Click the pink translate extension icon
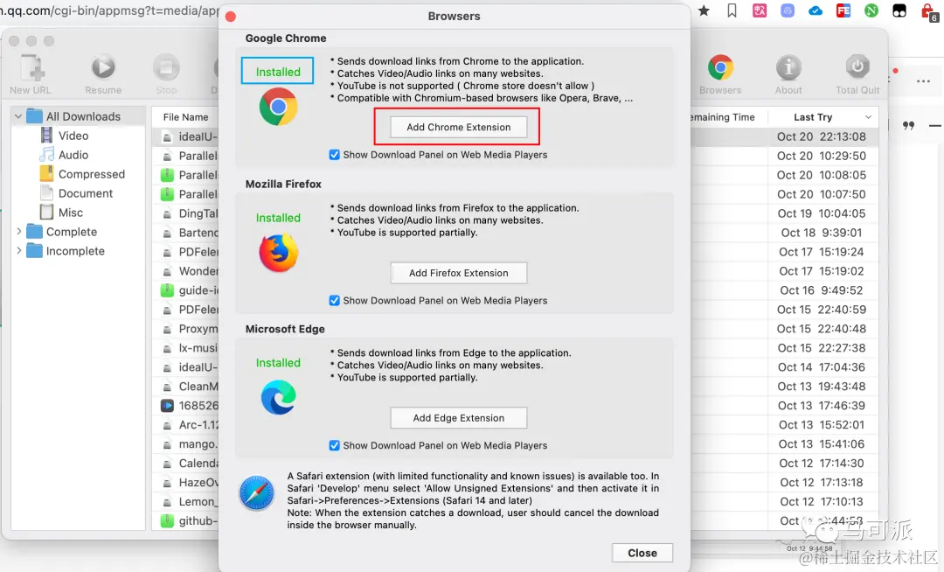The image size is (944, 572). (x=760, y=10)
